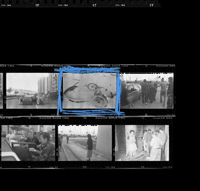Click the blue marker line atop bicycle frame

(88, 70)
